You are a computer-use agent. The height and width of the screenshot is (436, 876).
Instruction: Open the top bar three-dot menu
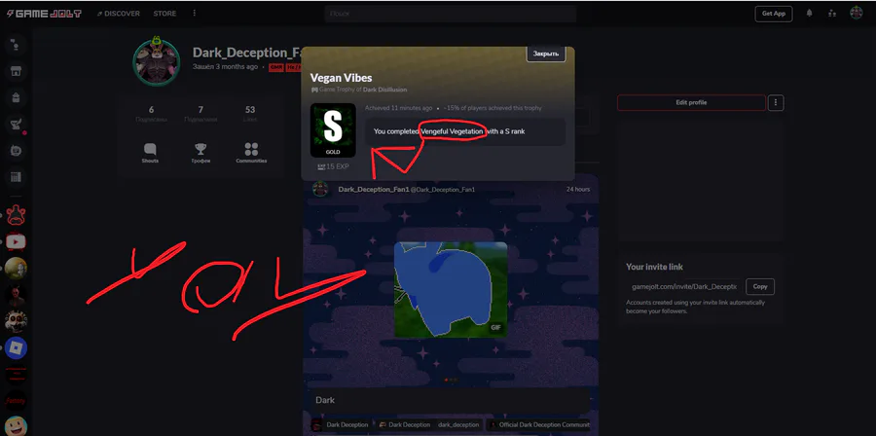(195, 13)
